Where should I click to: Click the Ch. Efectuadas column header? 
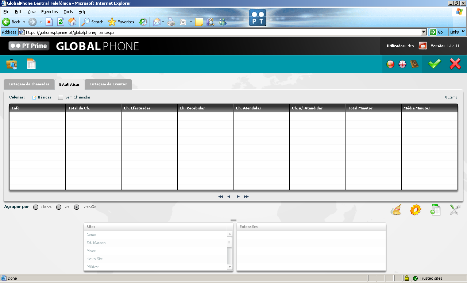click(150, 108)
